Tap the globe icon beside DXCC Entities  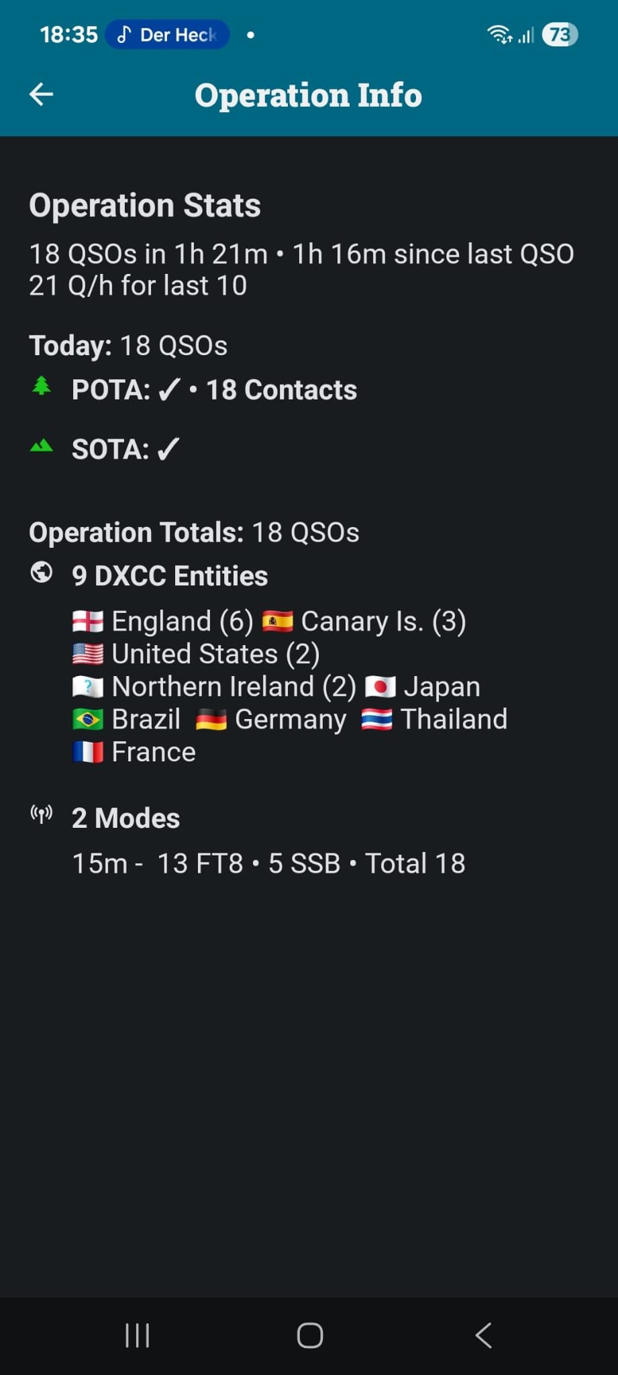coord(42,573)
